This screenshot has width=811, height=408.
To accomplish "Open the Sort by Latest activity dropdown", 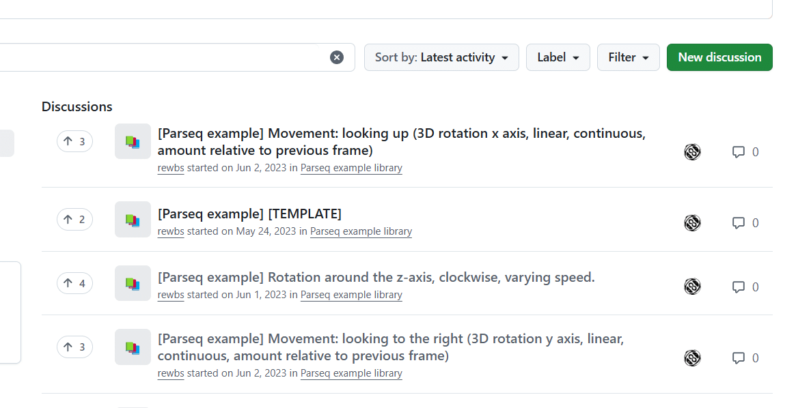I will [x=441, y=57].
